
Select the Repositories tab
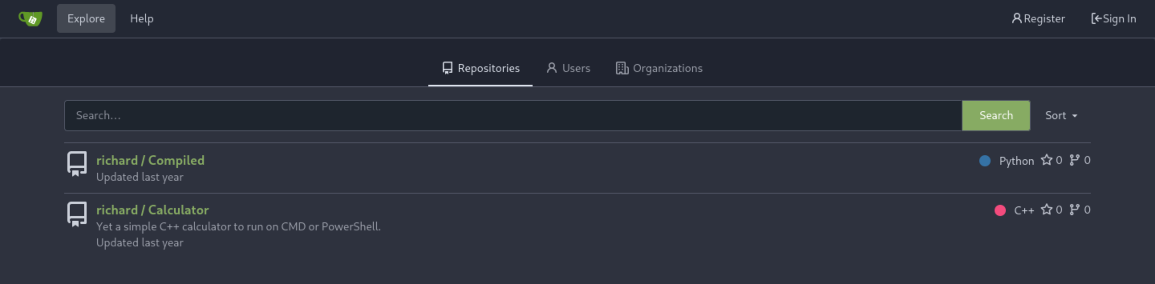tap(480, 68)
